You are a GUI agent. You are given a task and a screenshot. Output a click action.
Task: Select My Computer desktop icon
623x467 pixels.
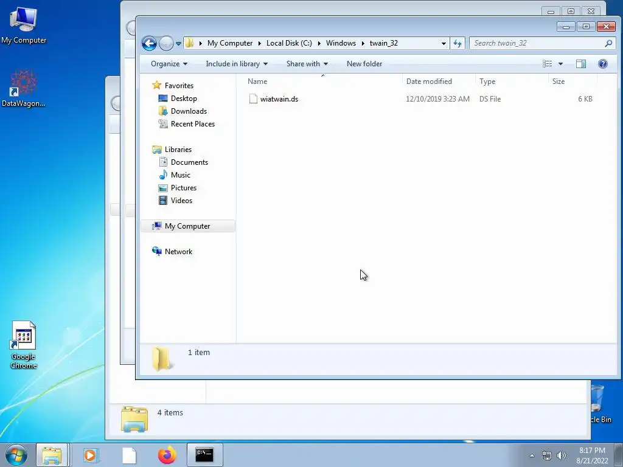[24, 25]
